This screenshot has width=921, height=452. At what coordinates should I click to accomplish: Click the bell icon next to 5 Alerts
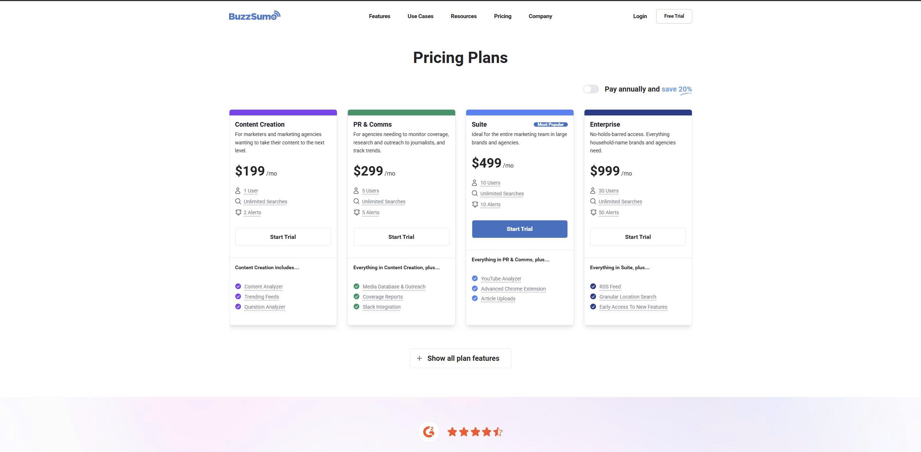[356, 212]
